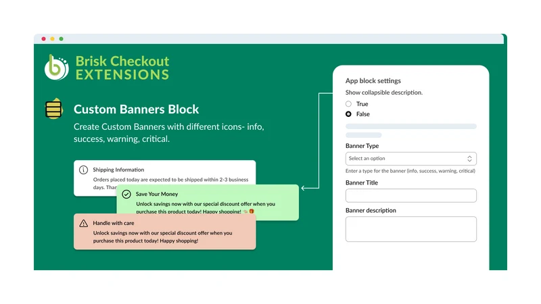
Task: Select the False radio option
Action: [x=348, y=114]
